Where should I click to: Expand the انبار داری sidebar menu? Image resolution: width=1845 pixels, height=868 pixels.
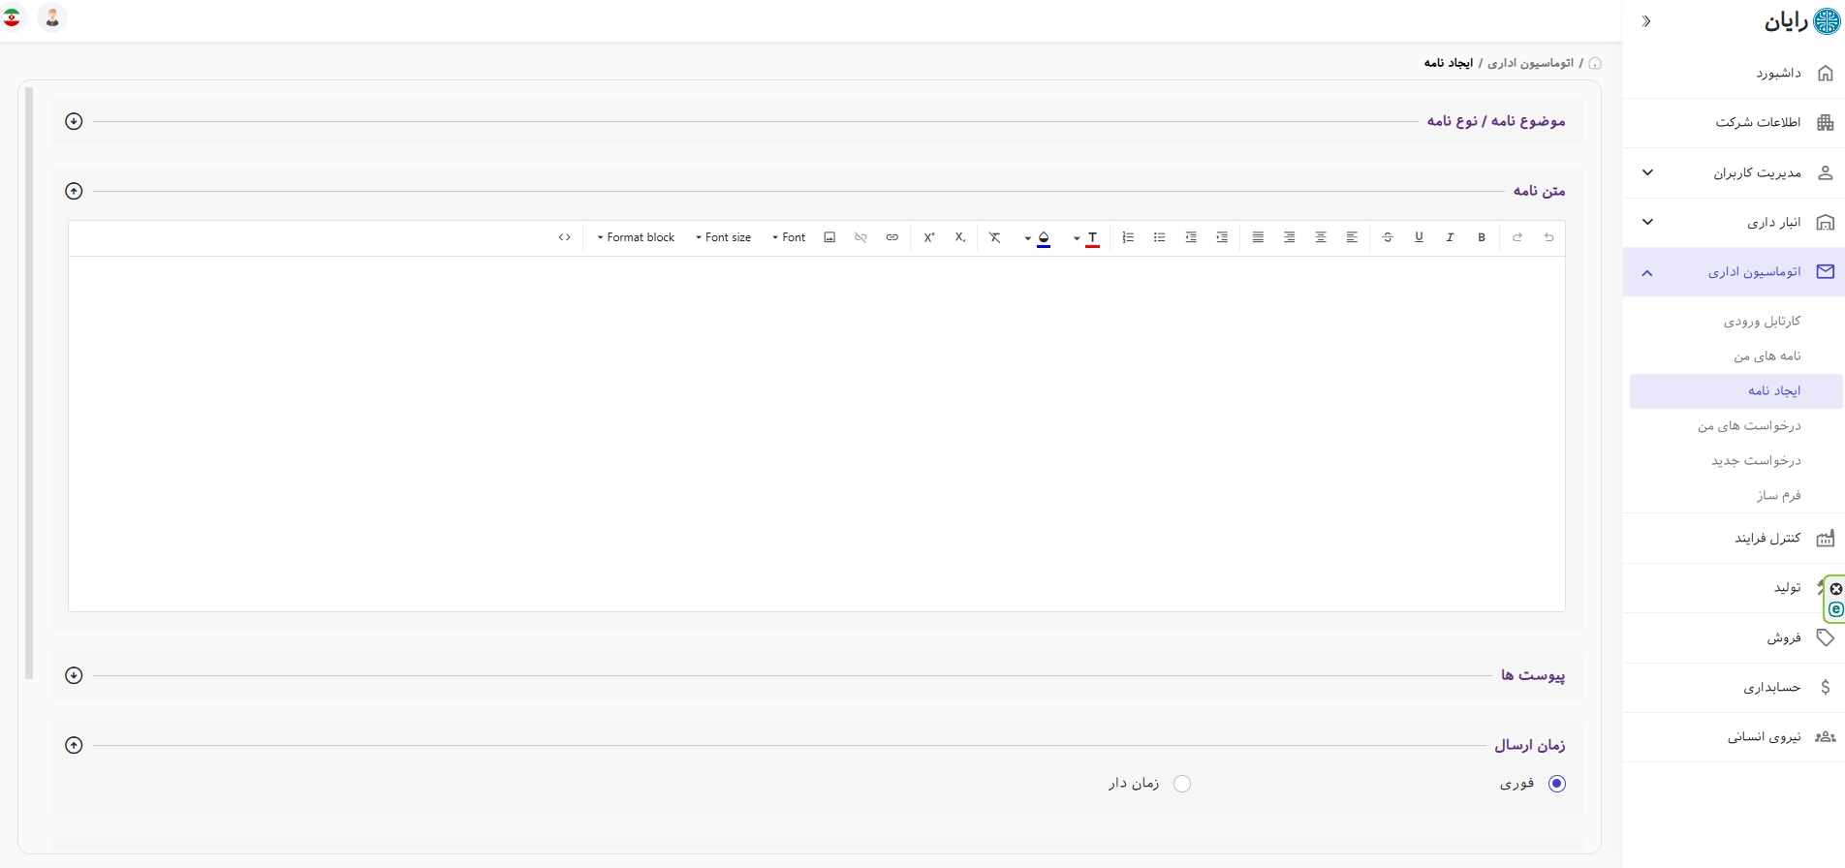[1734, 223]
